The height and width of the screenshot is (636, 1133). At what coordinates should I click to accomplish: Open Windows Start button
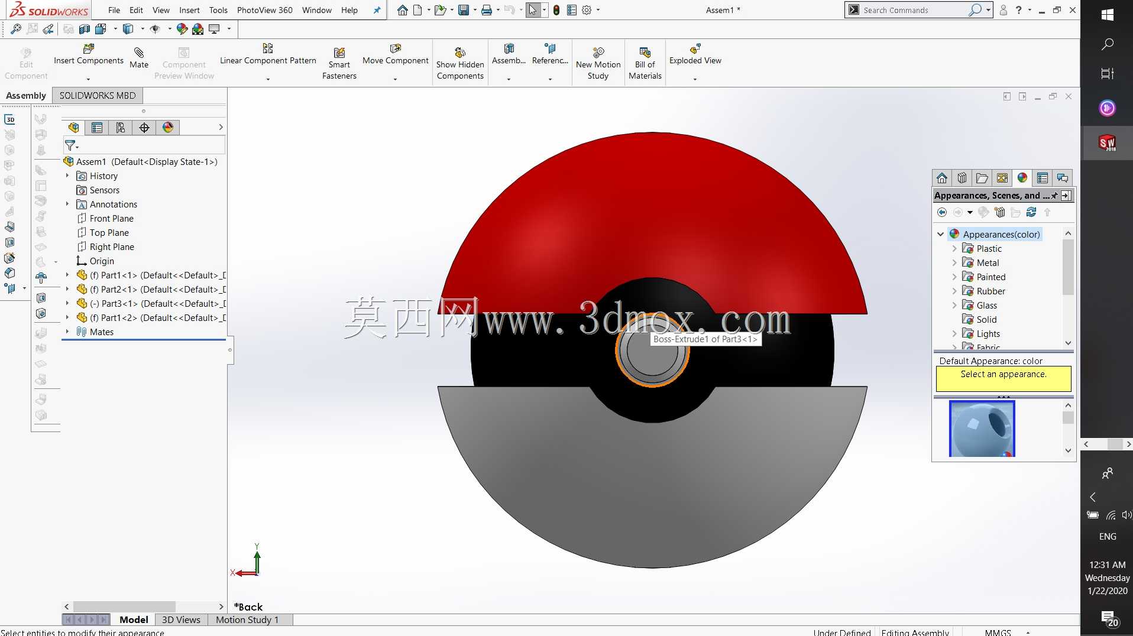(1108, 15)
